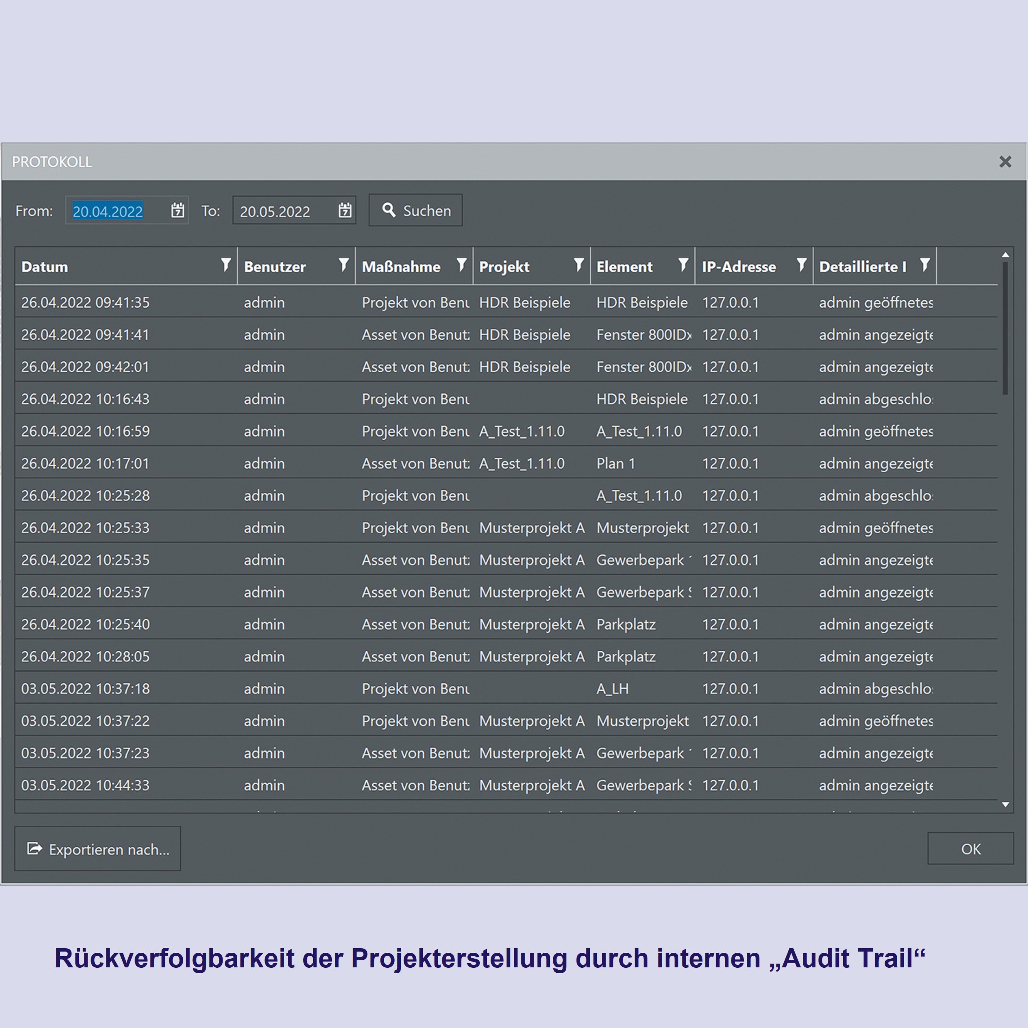Filter the Datum column

pos(226,265)
